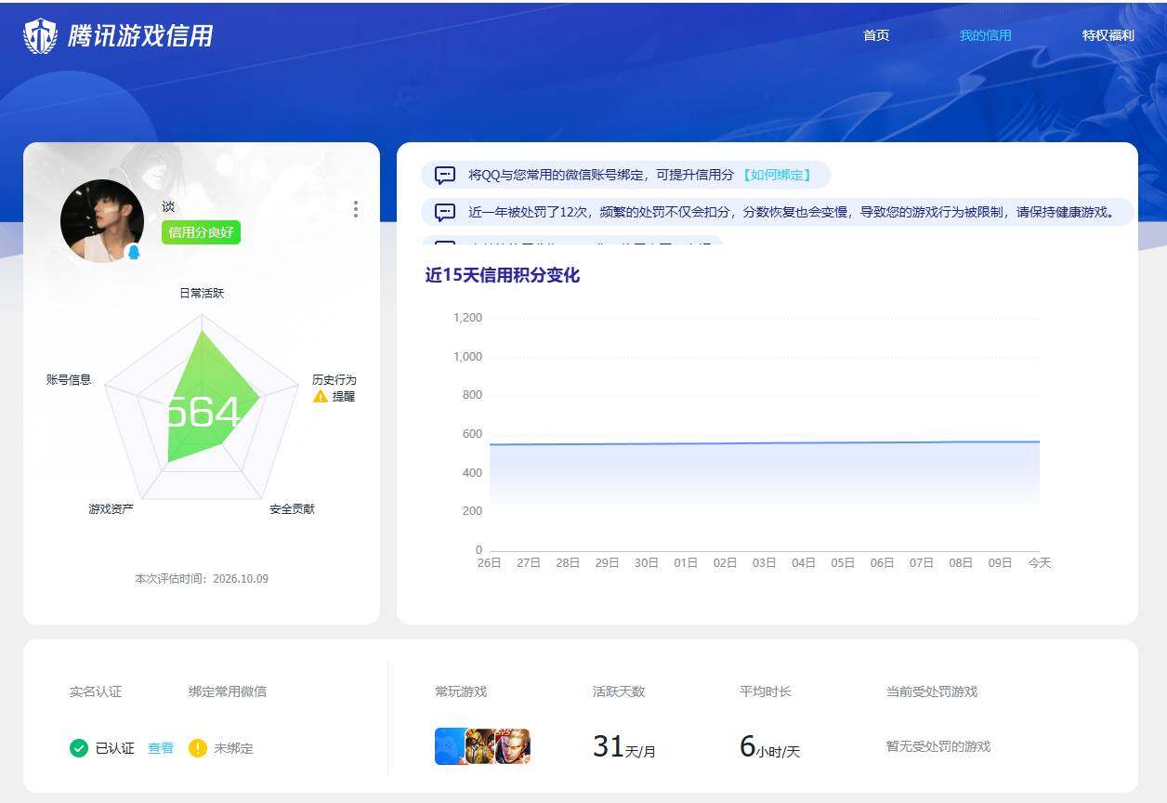Click the 03日 label on chart axis
Image resolution: width=1167 pixels, height=803 pixels.
point(765,562)
